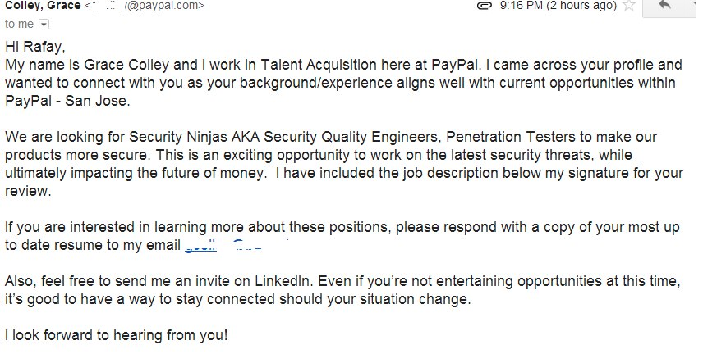The width and height of the screenshot is (703, 363).
Task: Click the sender's @paypal.com address
Action: tap(145, 6)
